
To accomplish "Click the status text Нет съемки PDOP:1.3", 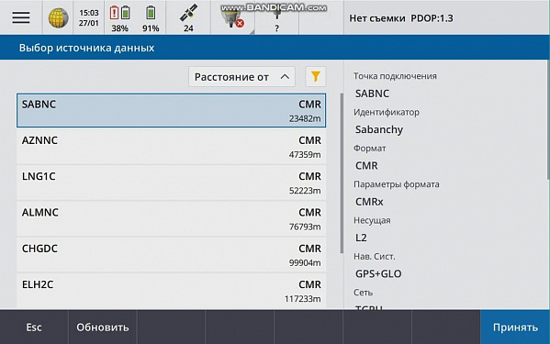I will 401,18.
